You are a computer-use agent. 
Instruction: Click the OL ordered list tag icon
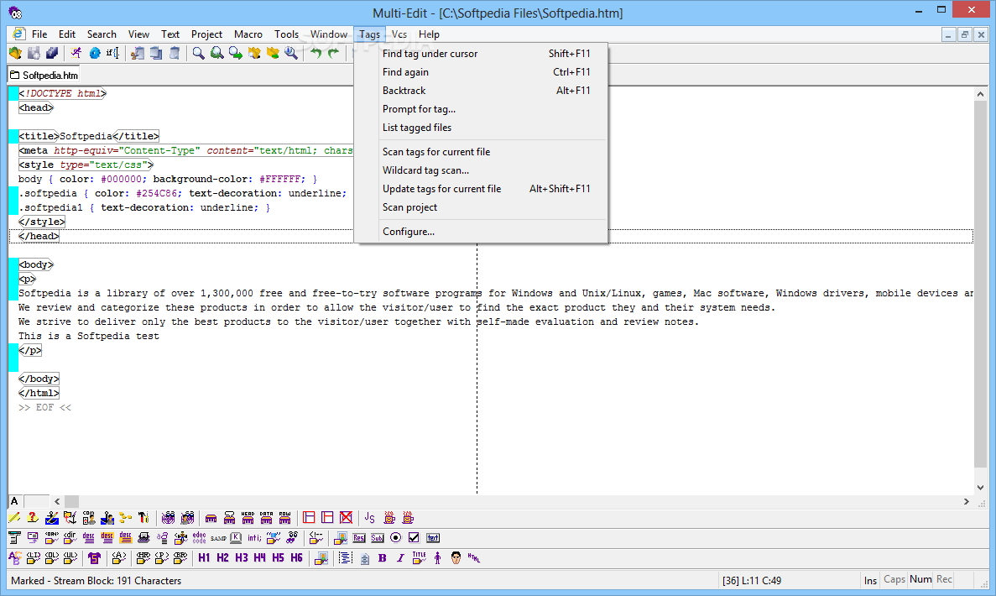51,558
